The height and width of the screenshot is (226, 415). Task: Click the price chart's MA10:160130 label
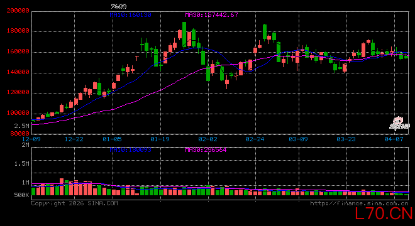(x=131, y=15)
